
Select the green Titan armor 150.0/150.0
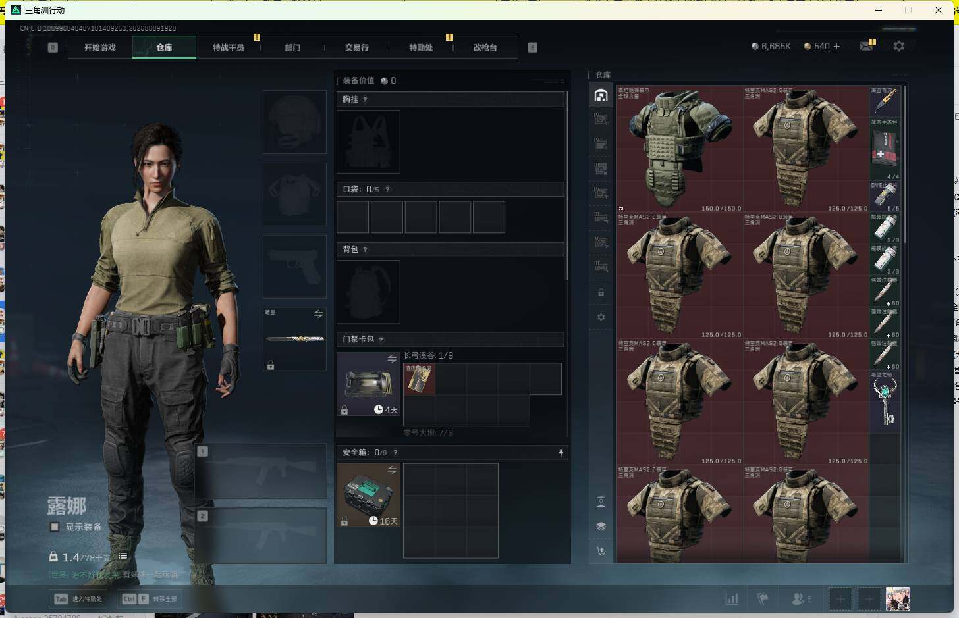[679, 149]
